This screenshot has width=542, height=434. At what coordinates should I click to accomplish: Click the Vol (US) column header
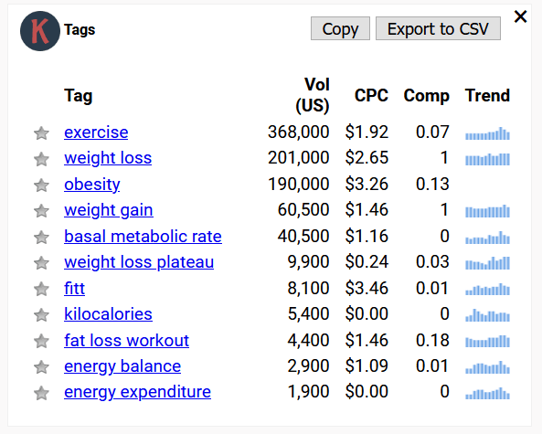313,95
